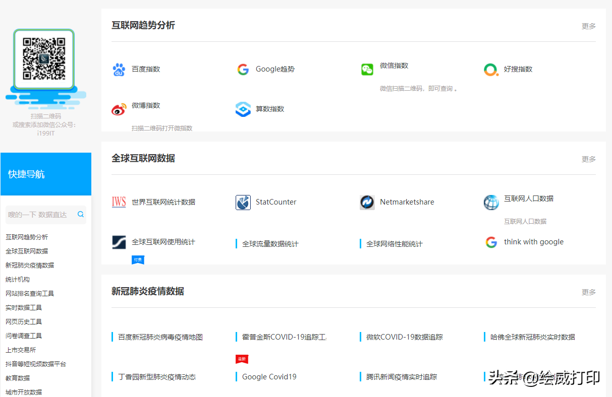The width and height of the screenshot is (612, 397).
Task: Open 哈佛全球新冠肺炎实时数据 link
Action: pyautogui.click(x=533, y=337)
